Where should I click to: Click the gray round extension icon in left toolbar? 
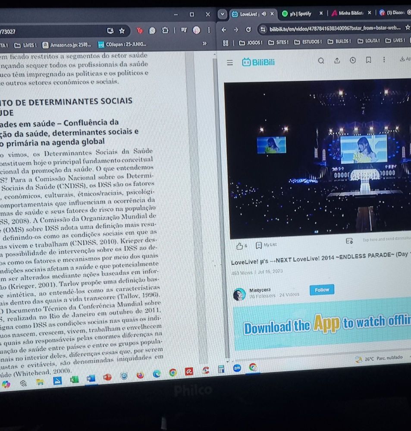[152, 31]
